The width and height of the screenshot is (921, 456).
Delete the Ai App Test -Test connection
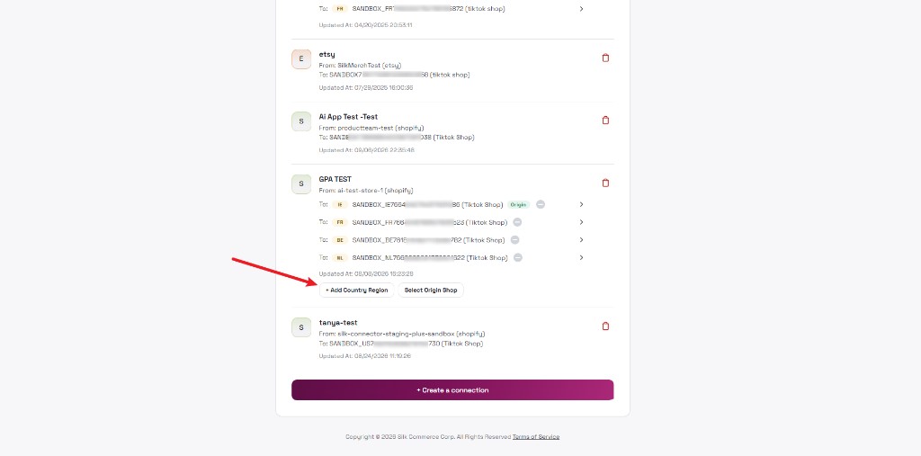click(605, 120)
